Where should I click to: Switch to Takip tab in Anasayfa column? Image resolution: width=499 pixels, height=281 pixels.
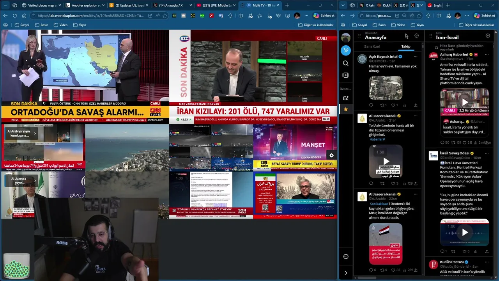[406, 46]
